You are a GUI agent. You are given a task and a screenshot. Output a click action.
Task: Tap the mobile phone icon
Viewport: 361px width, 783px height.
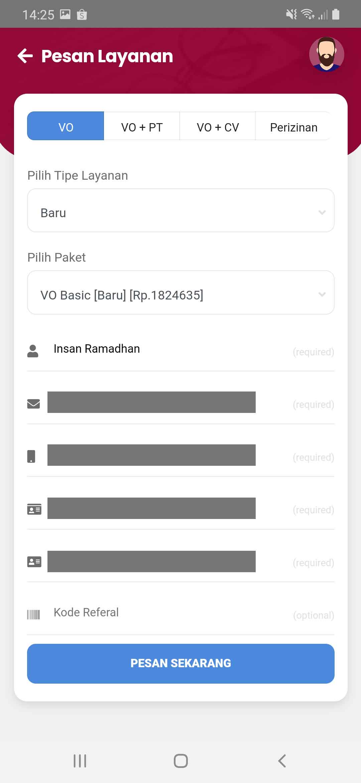click(31, 456)
